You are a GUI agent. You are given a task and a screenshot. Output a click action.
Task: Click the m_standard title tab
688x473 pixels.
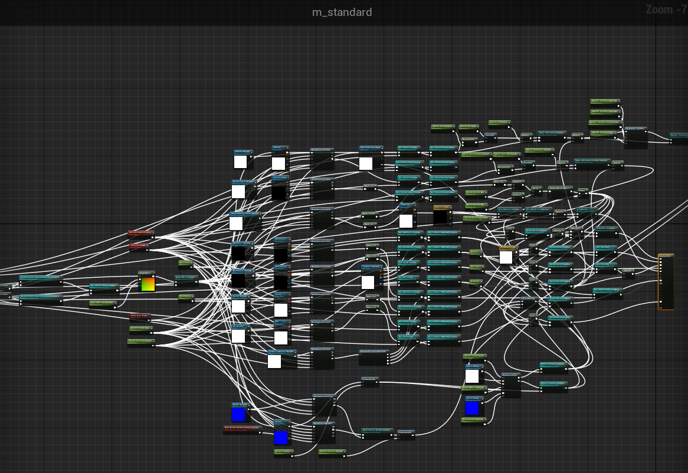(x=342, y=12)
